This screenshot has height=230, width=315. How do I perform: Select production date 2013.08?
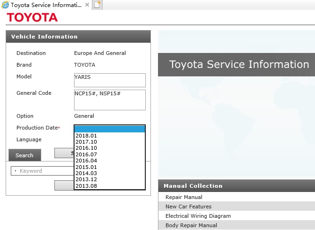110,186
